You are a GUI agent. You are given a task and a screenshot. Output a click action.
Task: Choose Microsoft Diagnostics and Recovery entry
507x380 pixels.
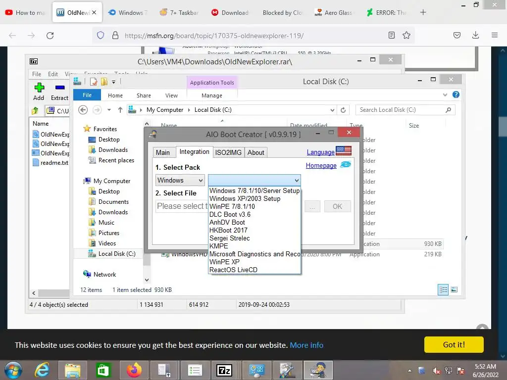[254, 254]
